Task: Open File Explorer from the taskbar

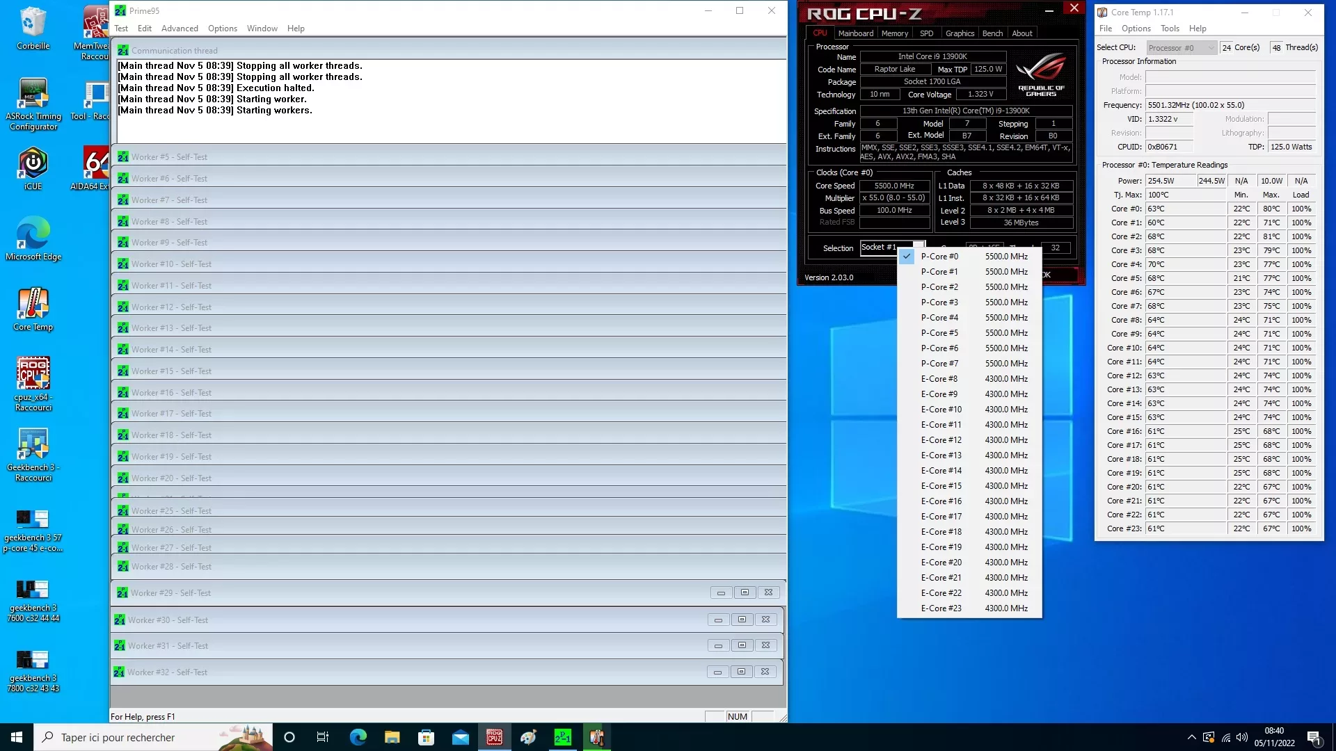Action: pyautogui.click(x=392, y=737)
